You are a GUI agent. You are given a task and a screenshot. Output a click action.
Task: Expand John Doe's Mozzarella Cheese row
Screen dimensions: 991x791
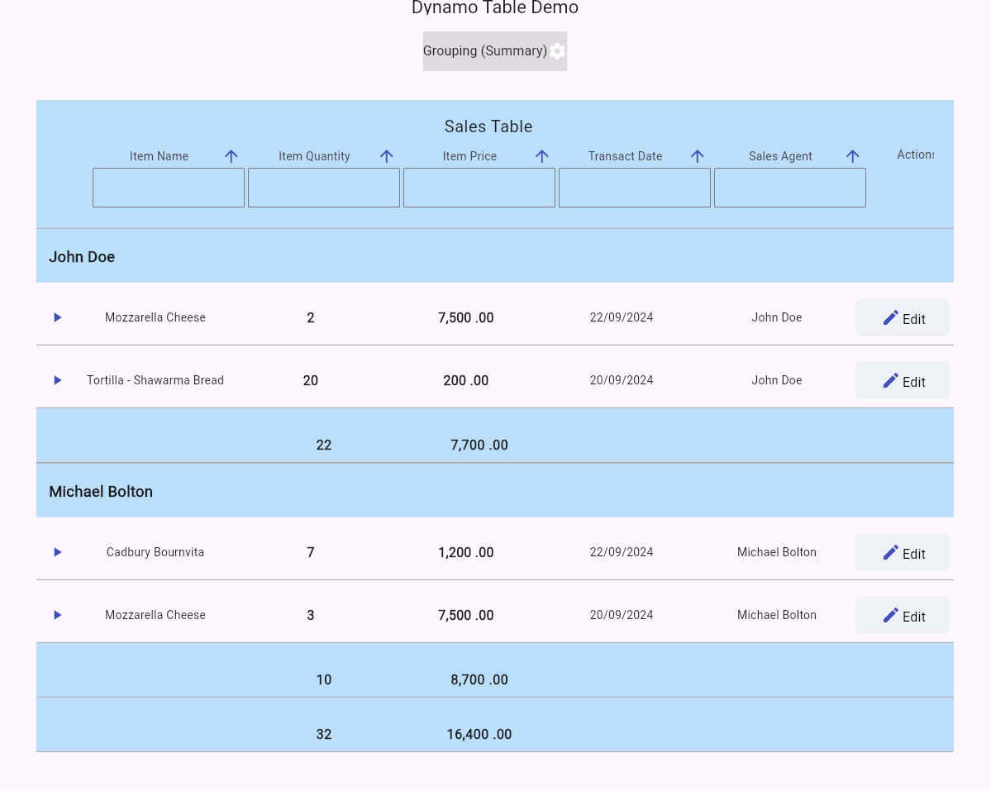[58, 317]
